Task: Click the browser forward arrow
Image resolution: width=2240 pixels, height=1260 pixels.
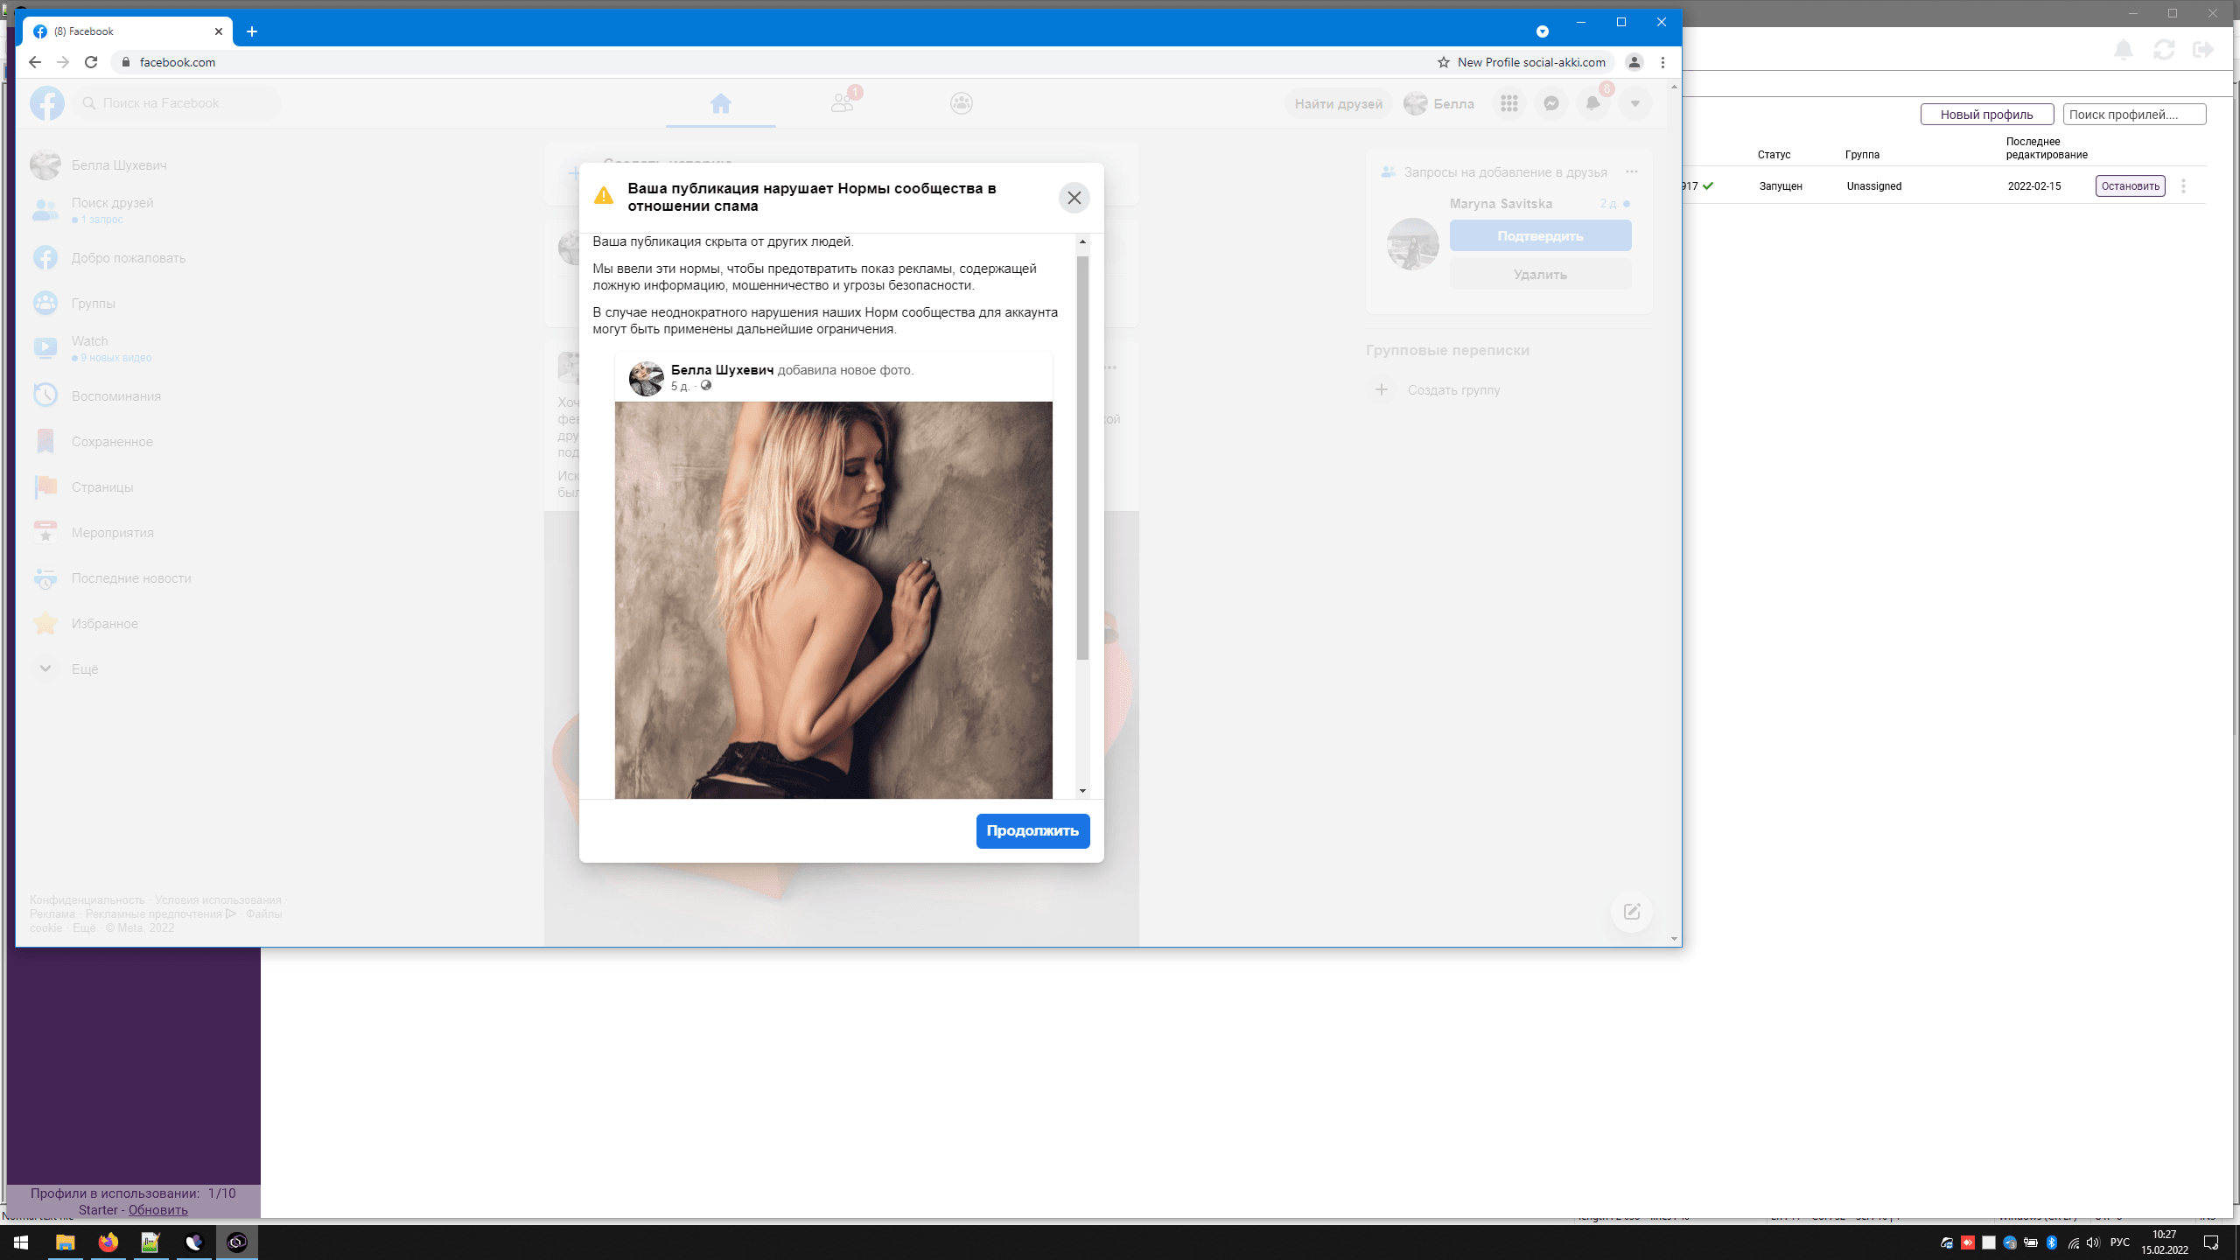Action: 62,62
